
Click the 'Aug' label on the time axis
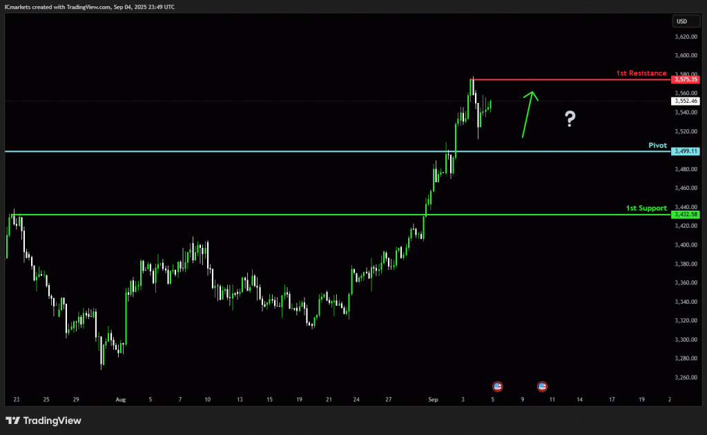click(120, 399)
